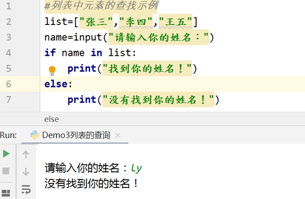Click the Run: panel label
This screenshot has width=305, height=199.
[8, 135]
